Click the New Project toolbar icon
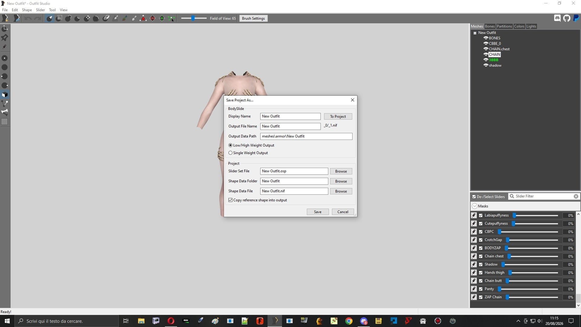Screen dimensions: 581x327 (x=5, y=18)
